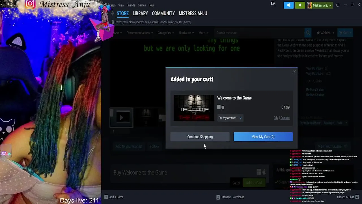Expand the More store menu

(x=204, y=33)
